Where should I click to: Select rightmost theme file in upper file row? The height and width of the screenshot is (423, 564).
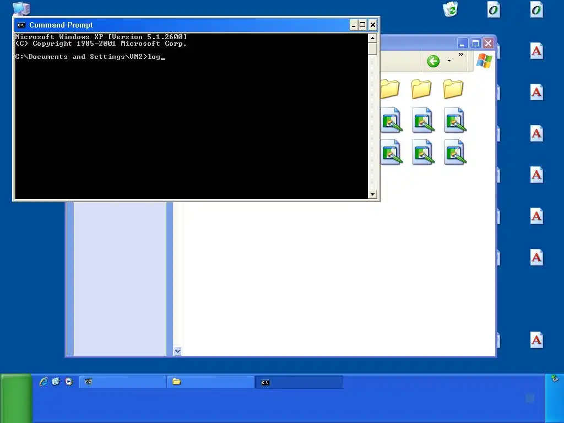[455, 120]
